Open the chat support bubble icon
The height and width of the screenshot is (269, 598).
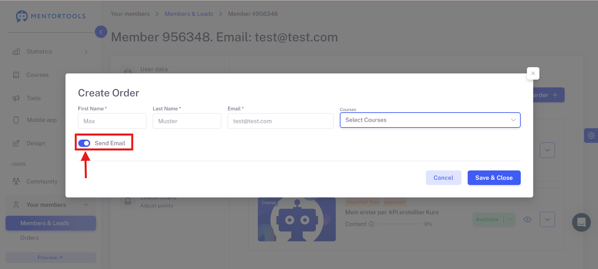click(581, 222)
